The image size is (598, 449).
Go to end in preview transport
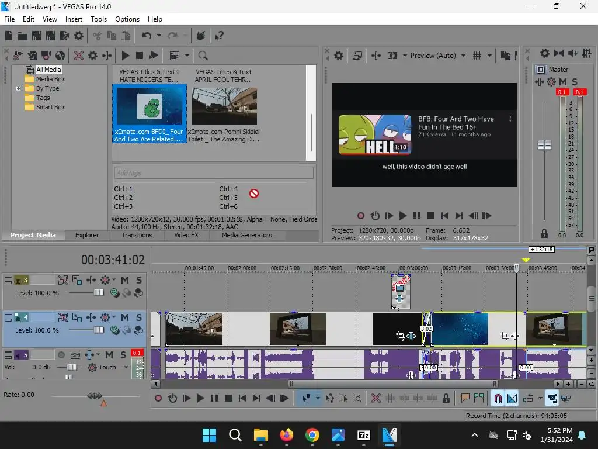click(x=459, y=216)
